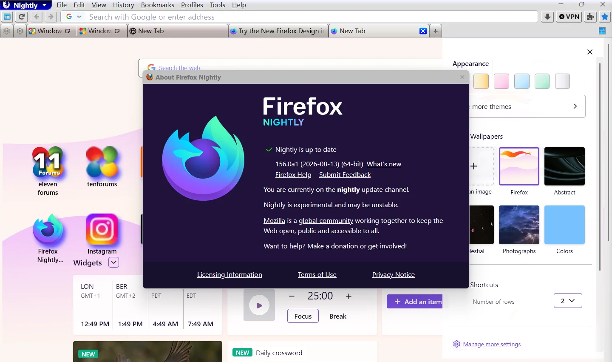Select the first pinned gear tab

click(x=6, y=31)
